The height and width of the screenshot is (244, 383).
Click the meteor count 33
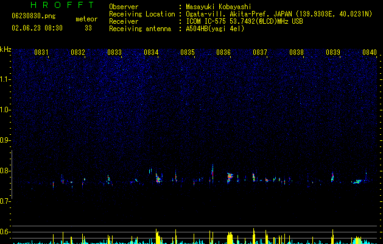point(88,28)
